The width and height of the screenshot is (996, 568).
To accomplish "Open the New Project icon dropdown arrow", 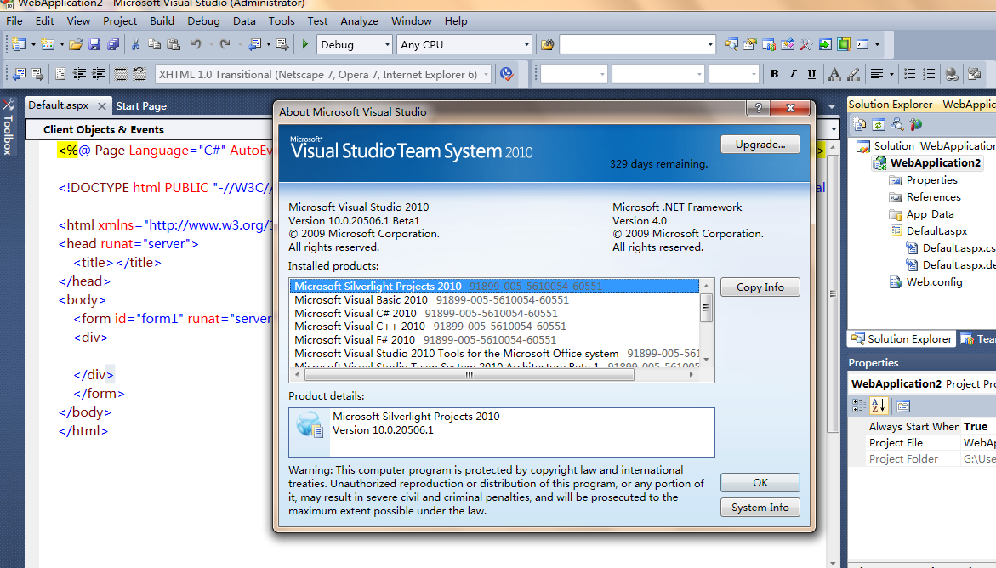I will (33, 44).
